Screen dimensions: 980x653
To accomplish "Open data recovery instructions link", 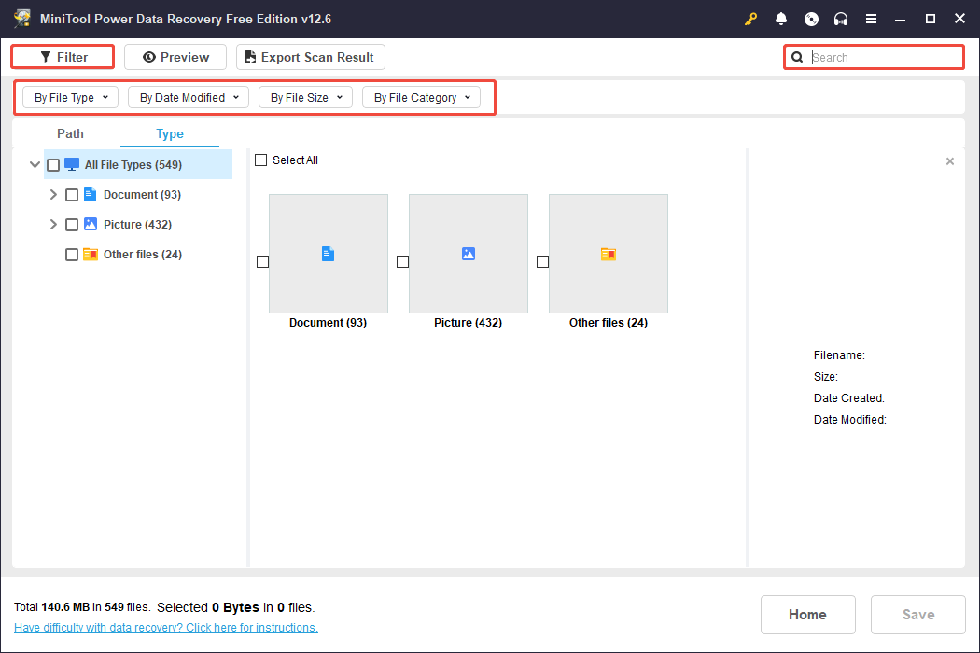I will [x=166, y=628].
